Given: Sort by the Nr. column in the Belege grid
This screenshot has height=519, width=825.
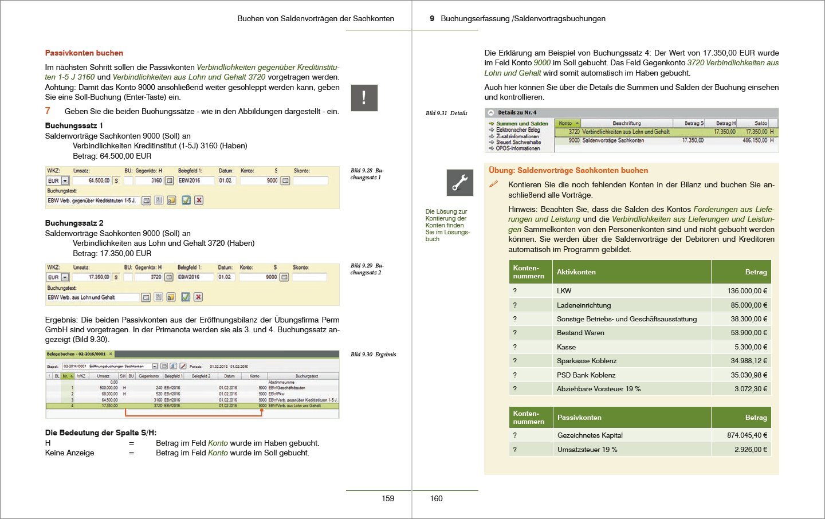Looking at the screenshot, I should tap(68, 376).
